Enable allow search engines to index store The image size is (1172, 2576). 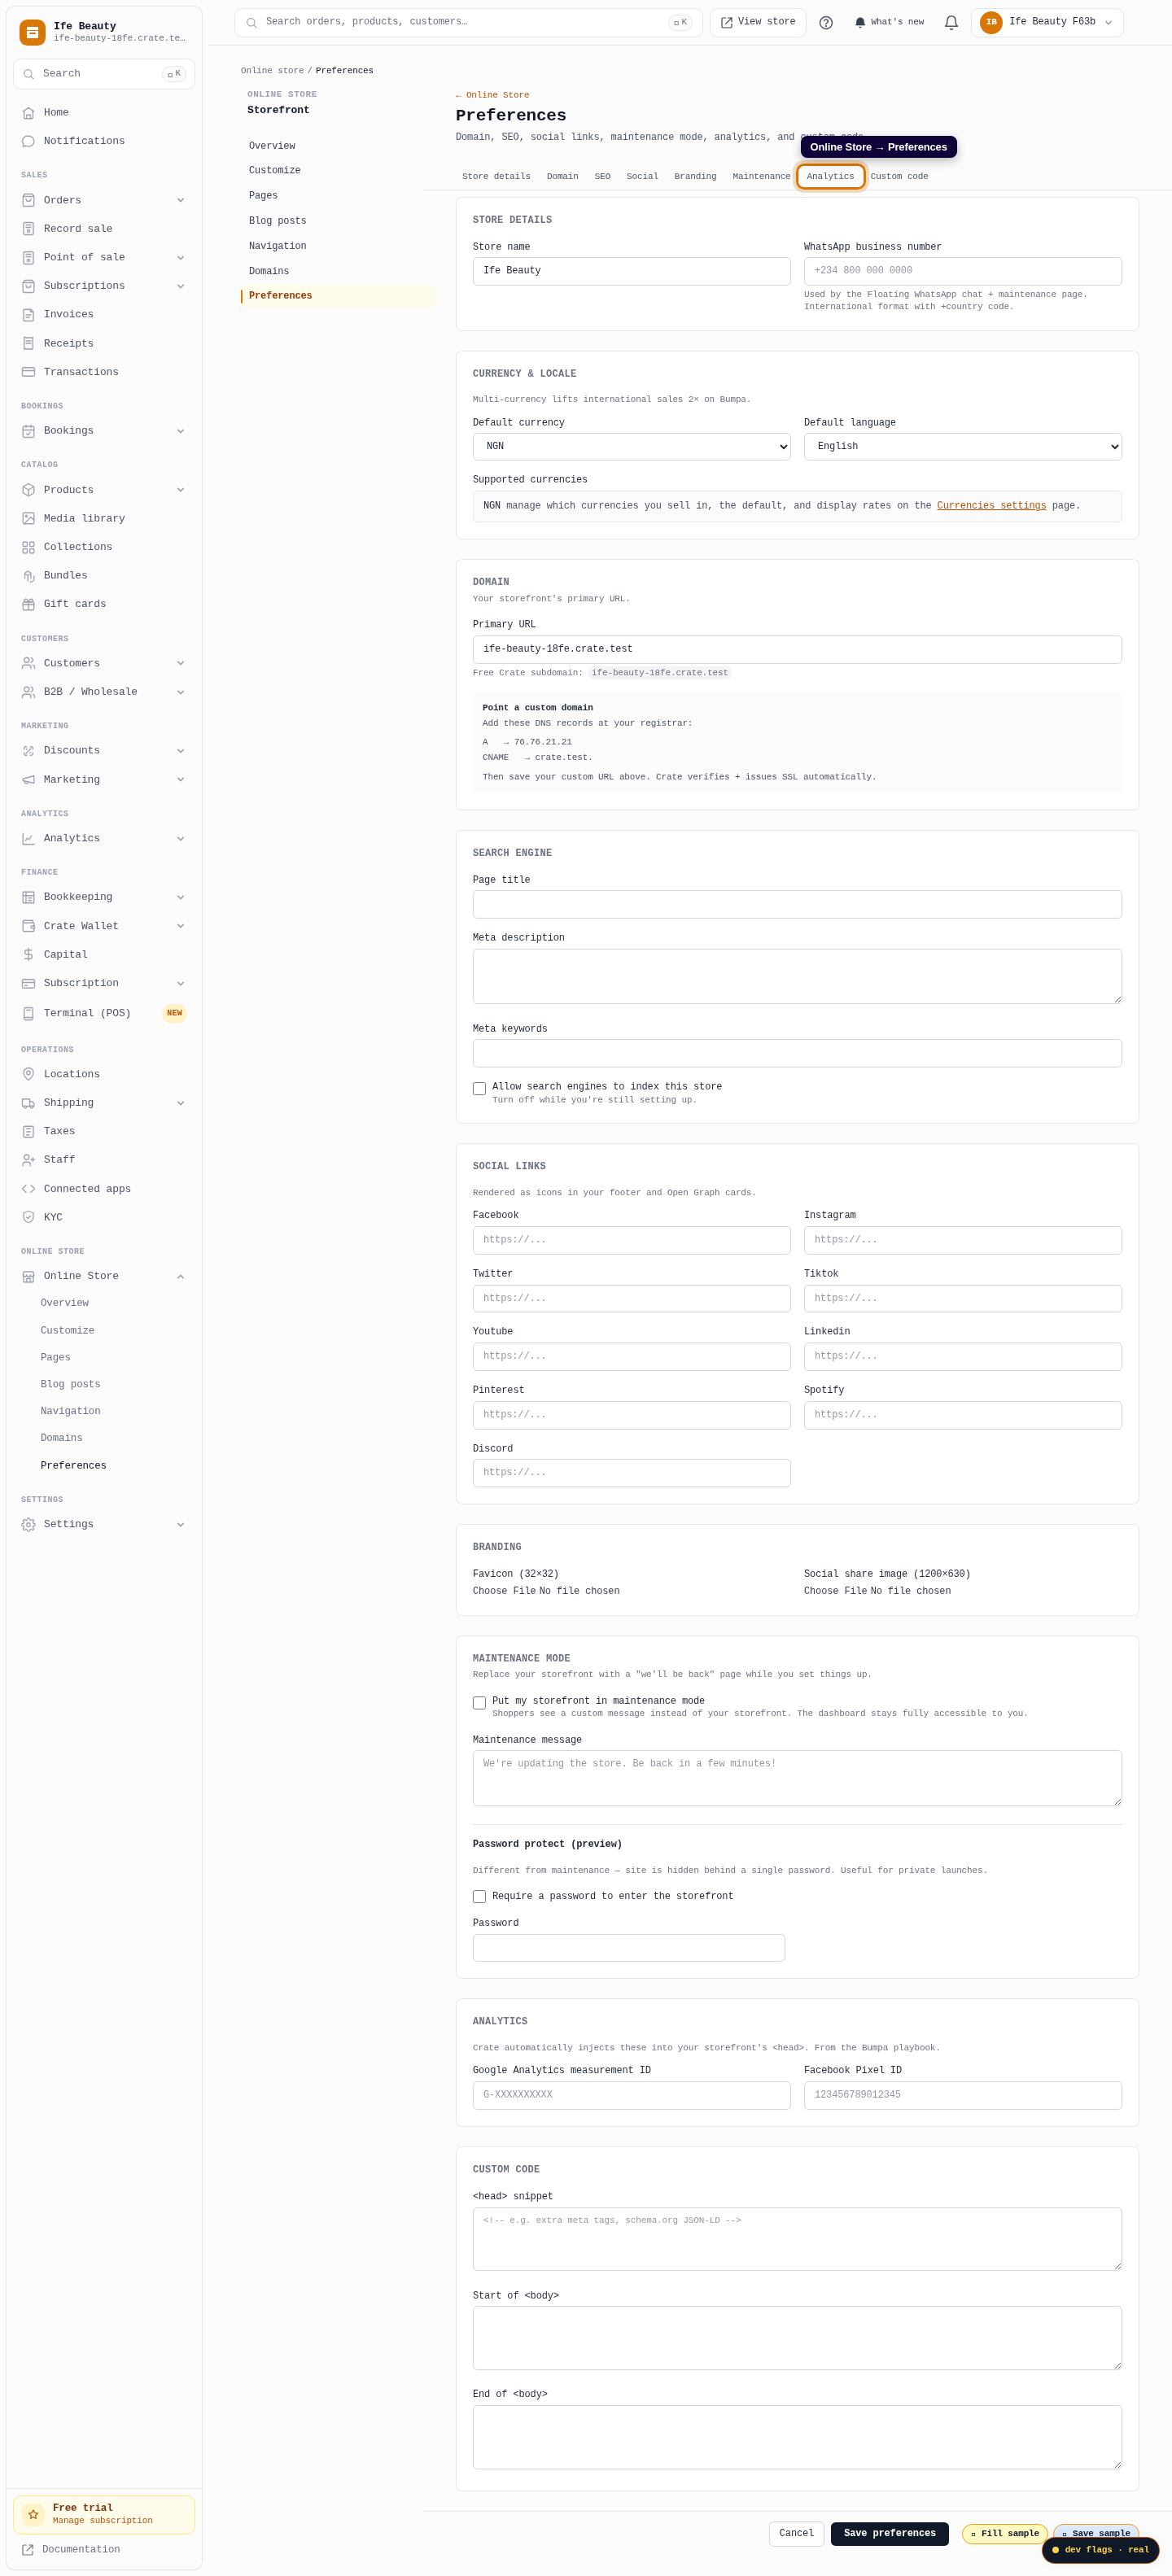click(479, 1089)
